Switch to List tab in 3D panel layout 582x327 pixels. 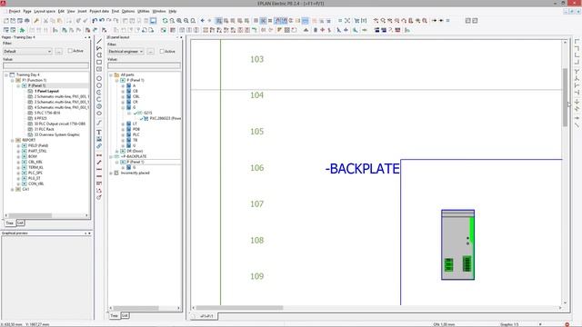click(125, 315)
